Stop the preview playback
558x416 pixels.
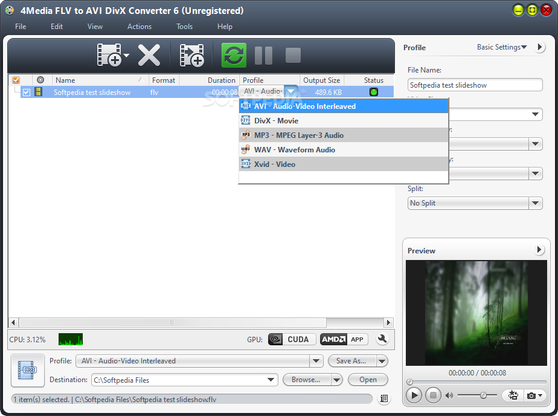pos(433,395)
